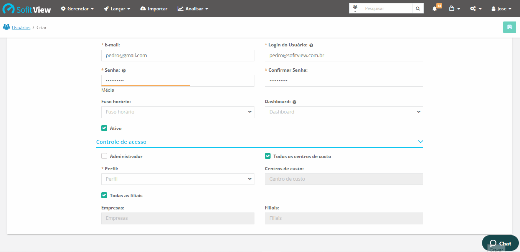Enable the Administrador checkbox
520x252 pixels.
point(104,156)
